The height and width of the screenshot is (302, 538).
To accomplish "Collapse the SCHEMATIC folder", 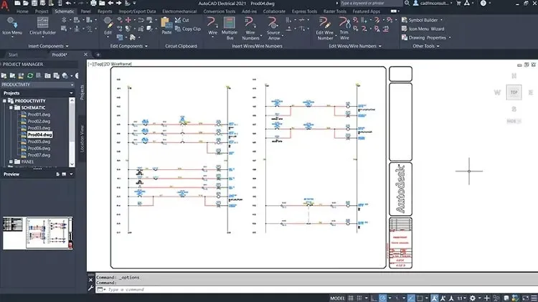I will pyautogui.click(x=11, y=108).
